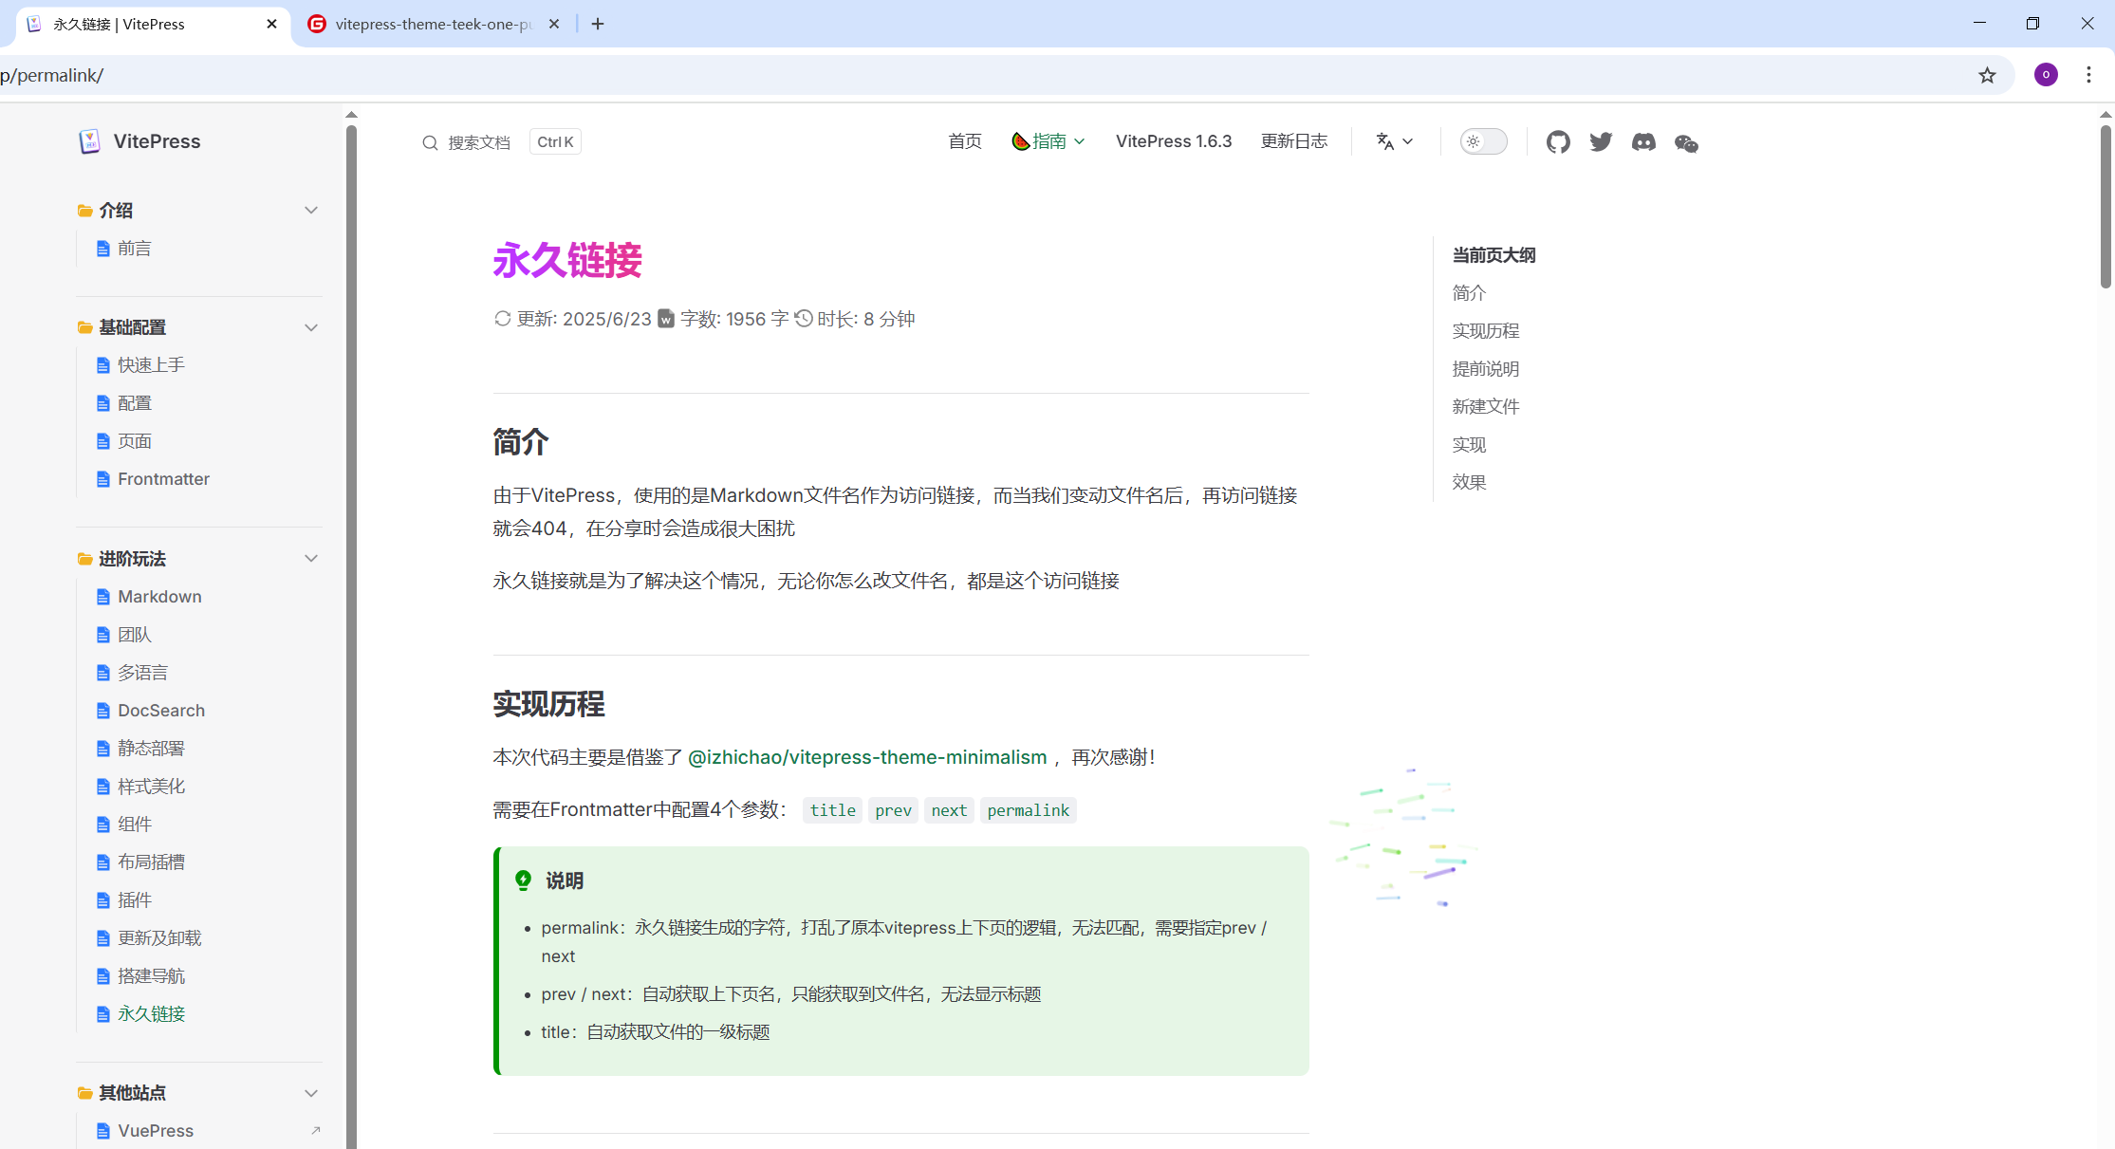Viewport: 2115px width, 1149px height.
Task: Open the WeChat icon link
Action: (x=1686, y=142)
